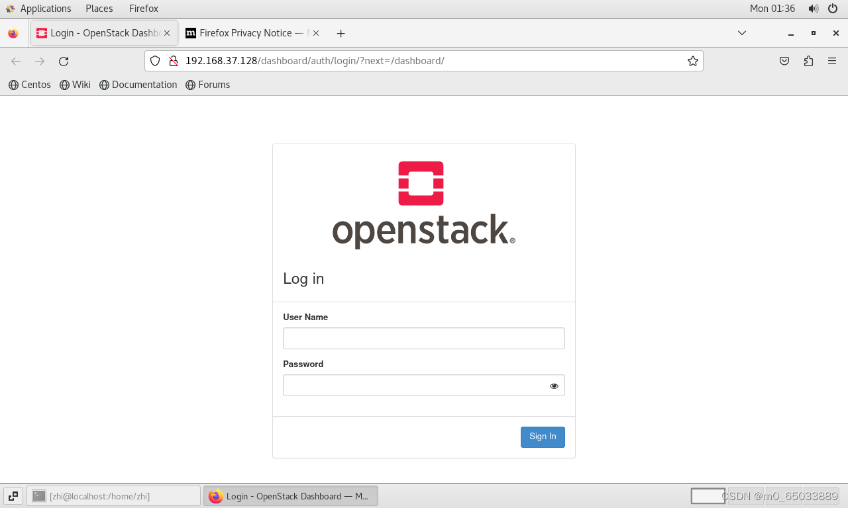The image size is (848, 508).
Task: Open the tracking protection shield icon
Action: click(x=155, y=61)
